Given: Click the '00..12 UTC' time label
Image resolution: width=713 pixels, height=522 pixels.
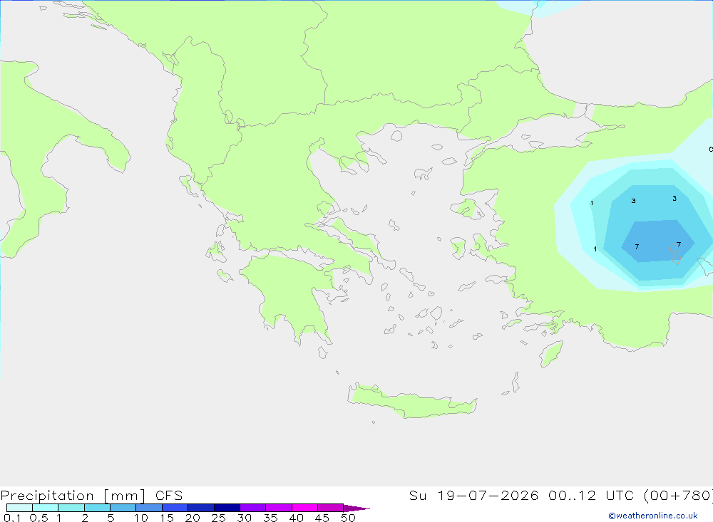Looking at the screenshot, I should 591,496.
